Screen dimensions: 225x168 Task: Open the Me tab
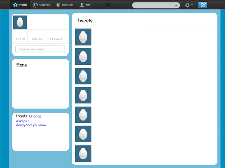[x=85, y=5]
